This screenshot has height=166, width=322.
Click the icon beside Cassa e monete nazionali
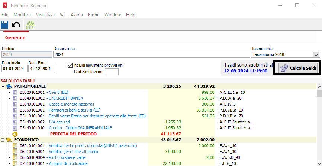(x=15, y=104)
